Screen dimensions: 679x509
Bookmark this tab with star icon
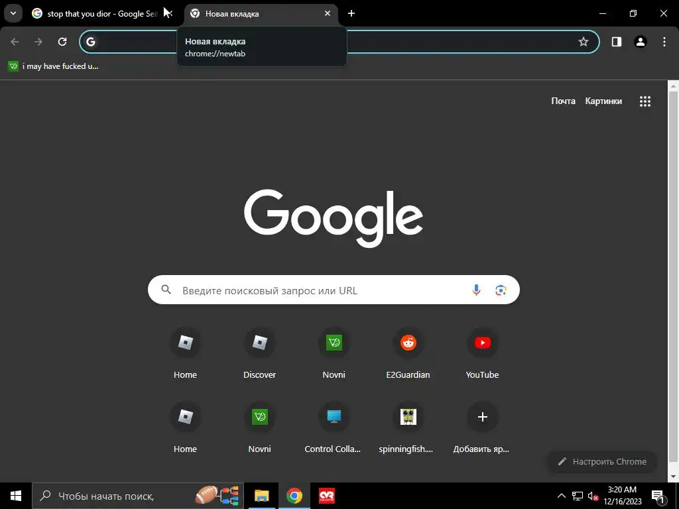[x=584, y=42]
